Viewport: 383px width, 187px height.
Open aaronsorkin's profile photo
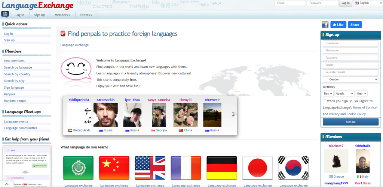[x=105, y=115]
